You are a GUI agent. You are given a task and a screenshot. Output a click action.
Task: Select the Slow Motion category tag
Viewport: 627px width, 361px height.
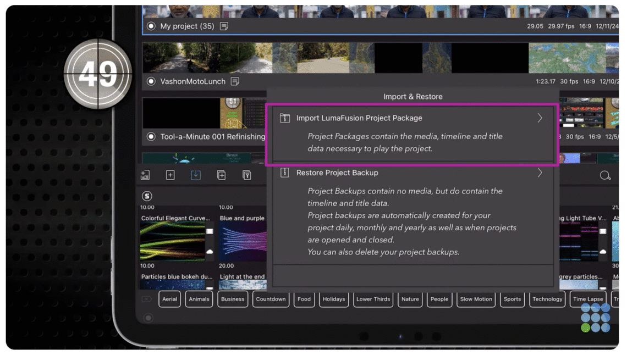(476, 299)
